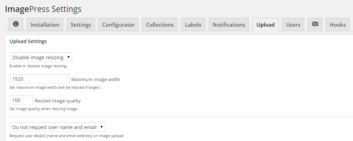Viewport: 353px width, 141px height.
Task: Click the Maximum image width label
Action: (x=96, y=79)
